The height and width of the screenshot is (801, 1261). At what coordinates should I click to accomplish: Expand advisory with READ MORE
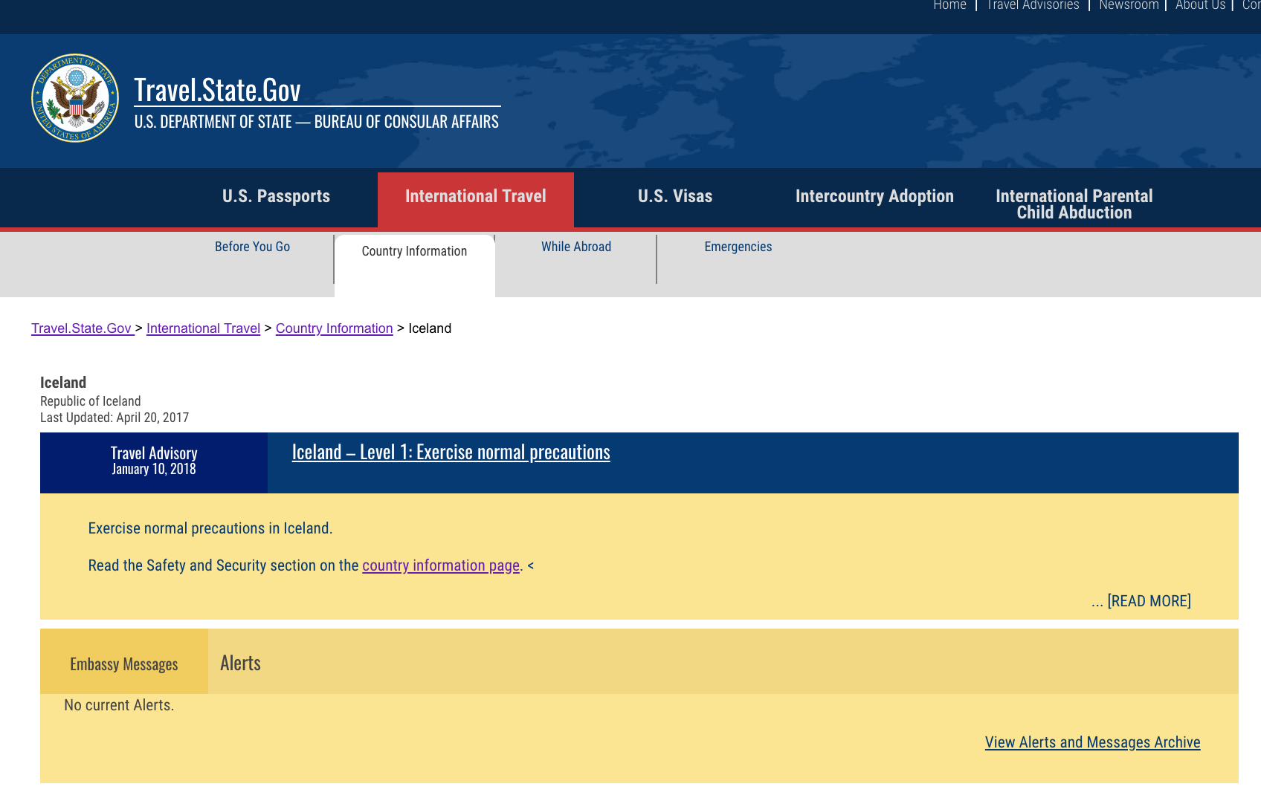(x=1149, y=601)
